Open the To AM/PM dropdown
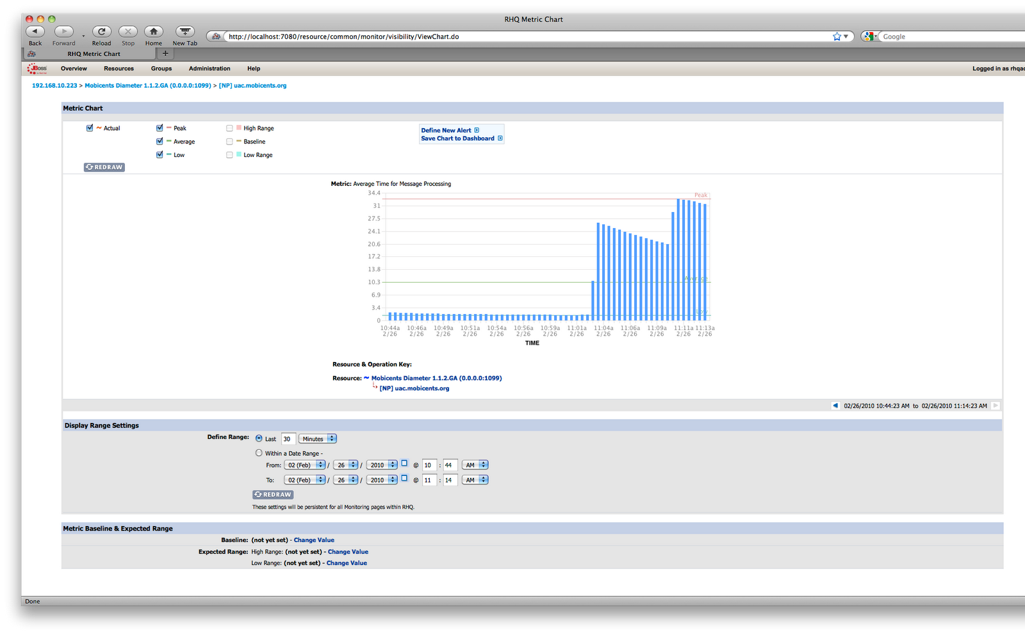1025x635 pixels. (475, 480)
